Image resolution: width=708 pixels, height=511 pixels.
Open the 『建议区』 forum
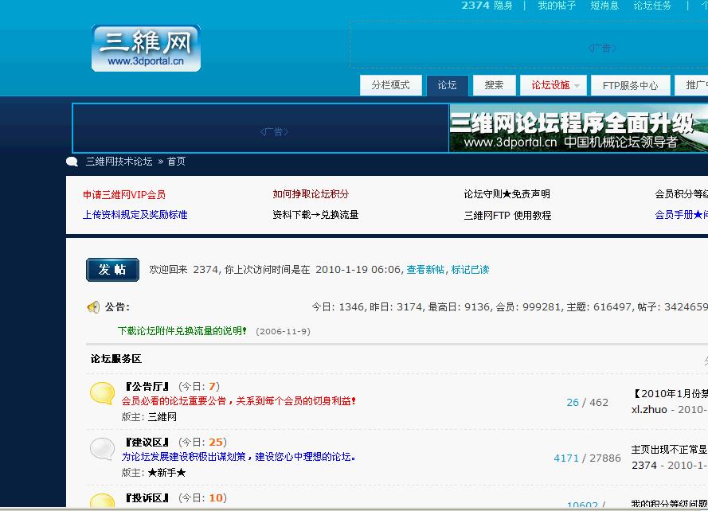(147, 442)
